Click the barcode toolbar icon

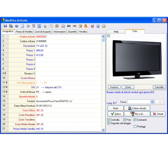point(69,26)
